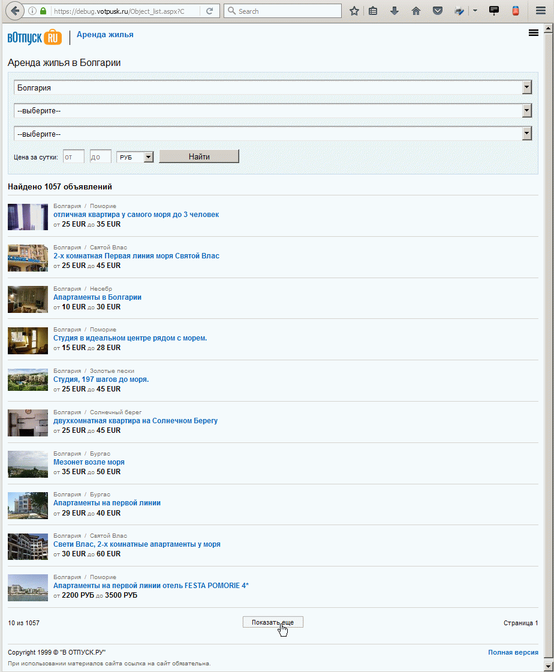Click 'Болгария / Золотые пески' location text
This screenshot has height=672, width=554.
point(94,371)
